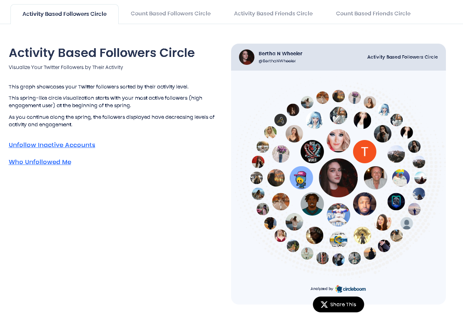Click the circleboom logo icon
Screen dimensions: 463x317
click(339, 289)
